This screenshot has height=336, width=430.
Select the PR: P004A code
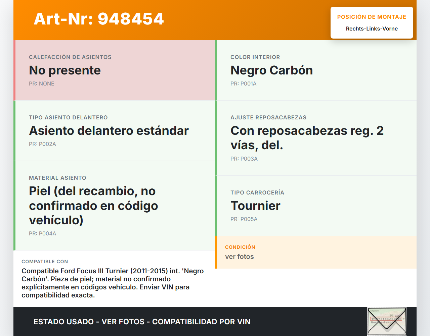[x=43, y=234]
